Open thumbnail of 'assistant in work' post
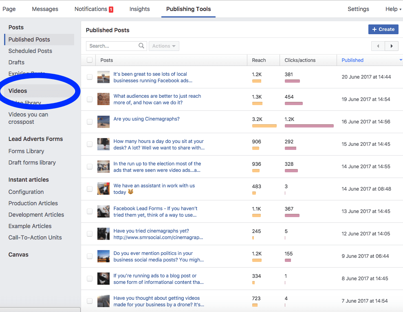The image size is (403, 312). coord(104,189)
